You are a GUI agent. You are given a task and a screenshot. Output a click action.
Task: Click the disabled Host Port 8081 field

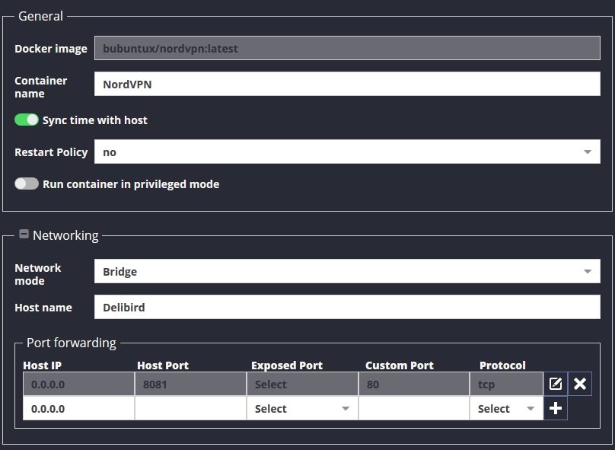pyautogui.click(x=190, y=384)
